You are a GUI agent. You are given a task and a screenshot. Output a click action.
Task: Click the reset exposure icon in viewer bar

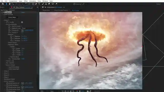coord(80,91)
